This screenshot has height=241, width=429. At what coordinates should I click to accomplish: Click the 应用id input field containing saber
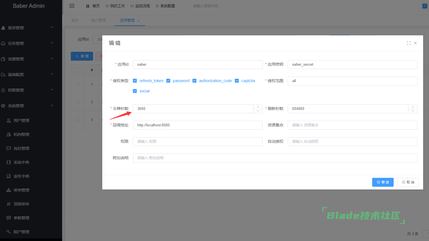pyautogui.click(x=198, y=65)
